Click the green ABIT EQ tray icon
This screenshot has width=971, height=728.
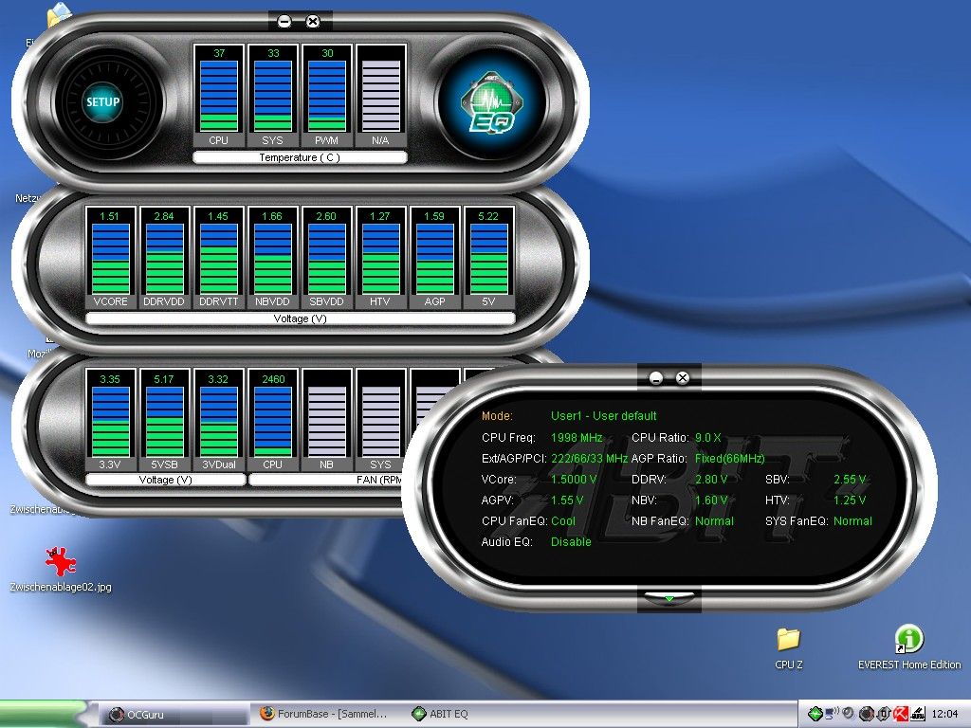pos(815,714)
